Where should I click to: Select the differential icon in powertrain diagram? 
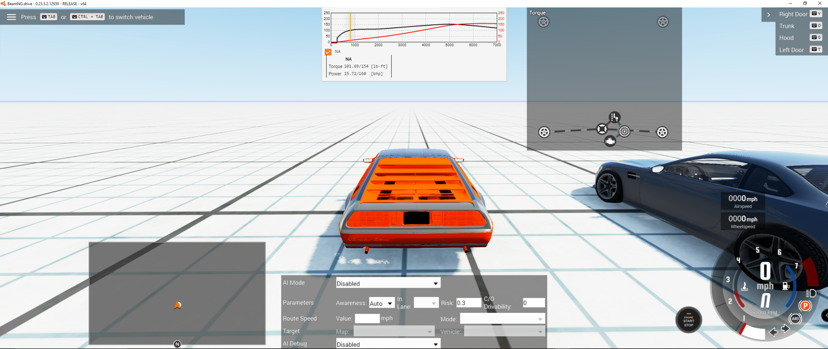tap(602, 129)
